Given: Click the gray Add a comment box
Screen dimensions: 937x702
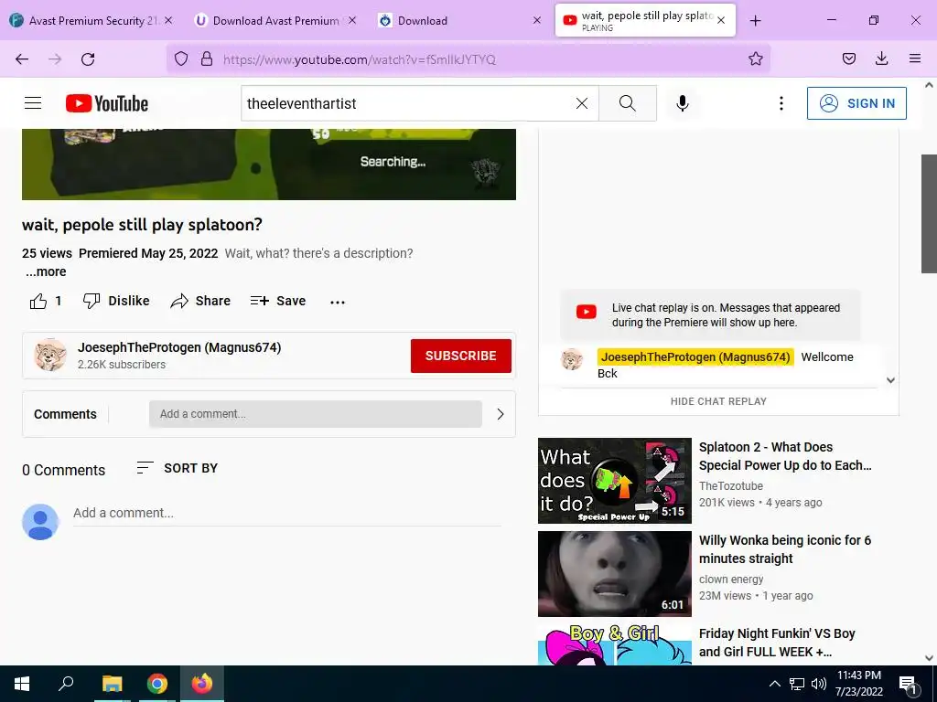Looking at the screenshot, I should point(316,414).
